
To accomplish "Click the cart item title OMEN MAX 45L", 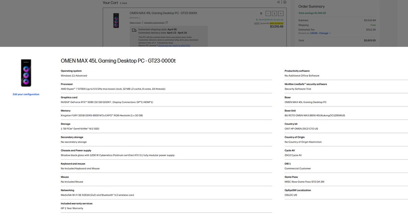I will pos(163,13).
